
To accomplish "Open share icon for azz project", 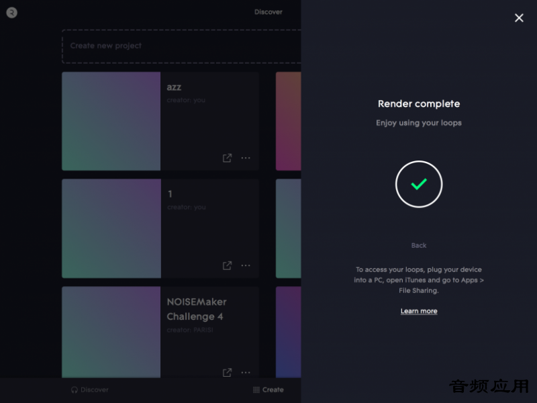I will (x=227, y=158).
